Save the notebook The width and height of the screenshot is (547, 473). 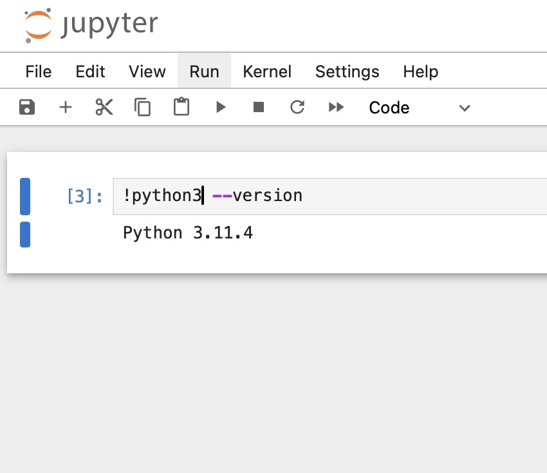coord(27,107)
